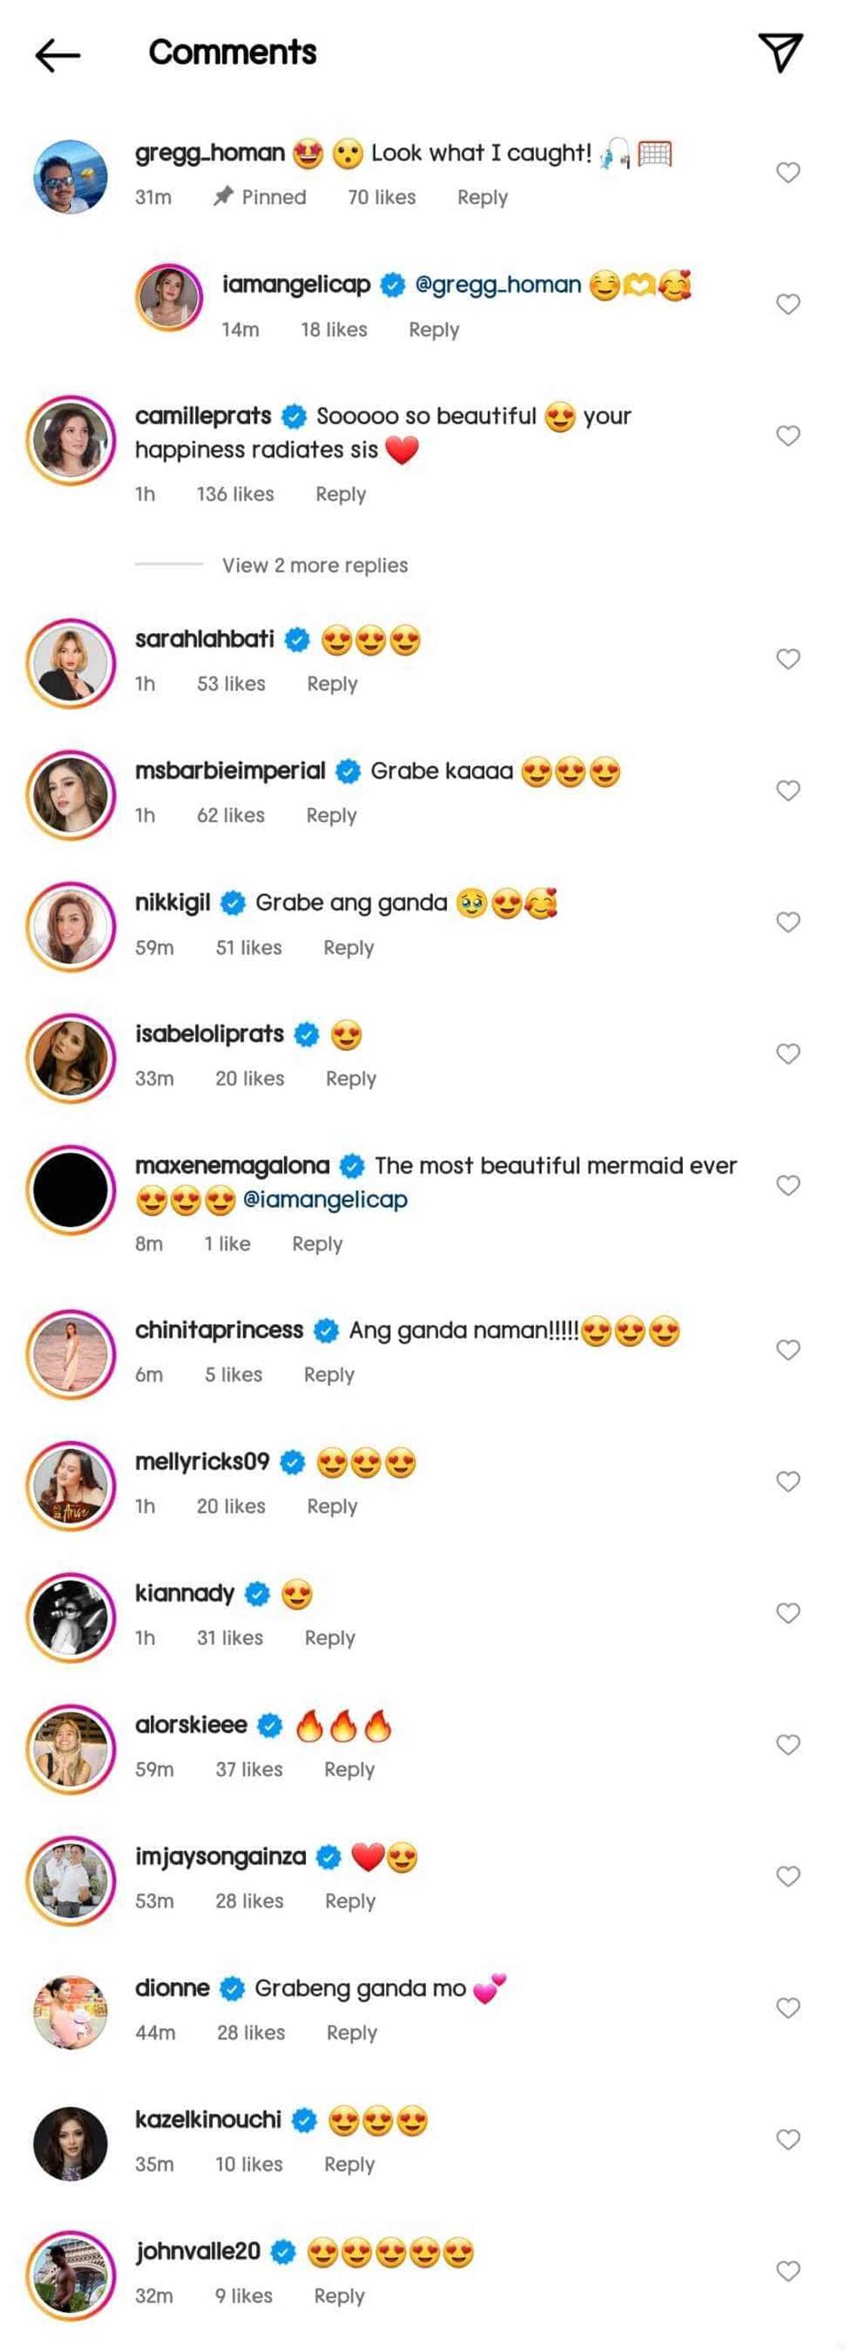The height and width of the screenshot is (2351, 846).
Task: Tap the @gregg_homan mention in the reply
Action: 497,284
